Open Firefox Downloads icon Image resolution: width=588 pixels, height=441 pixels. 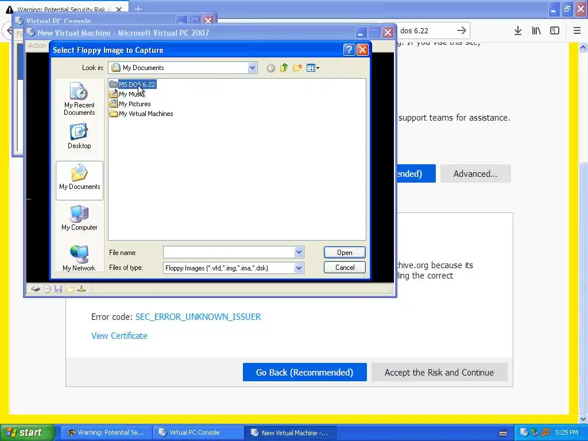coord(518,31)
